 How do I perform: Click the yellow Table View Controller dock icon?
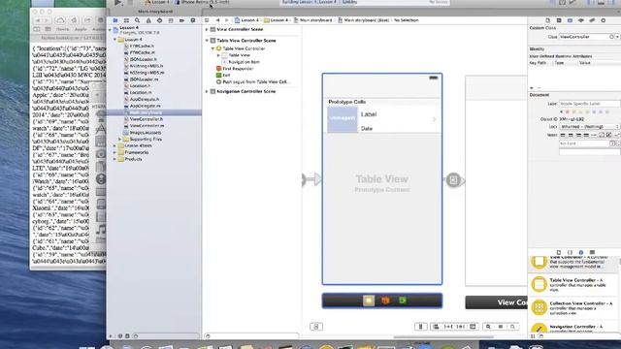369,301
